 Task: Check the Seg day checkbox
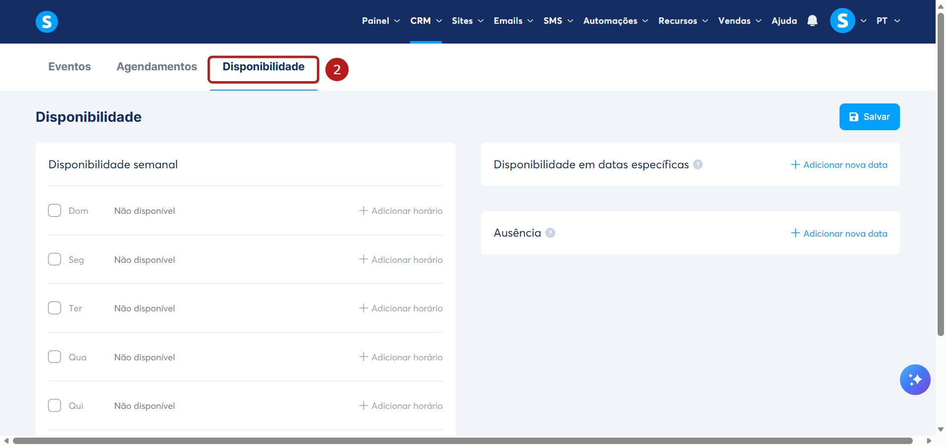click(x=54, y=259)
